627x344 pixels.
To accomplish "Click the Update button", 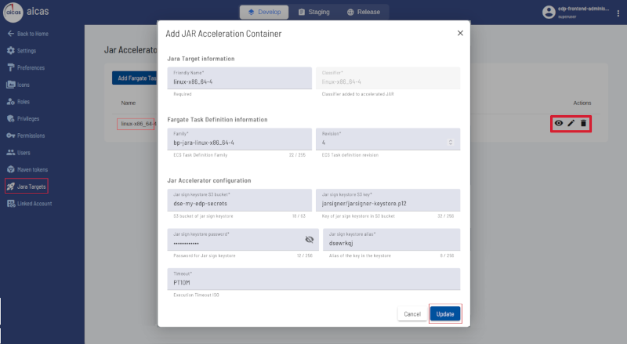I will pyautogui.click(x=445, y=314).
